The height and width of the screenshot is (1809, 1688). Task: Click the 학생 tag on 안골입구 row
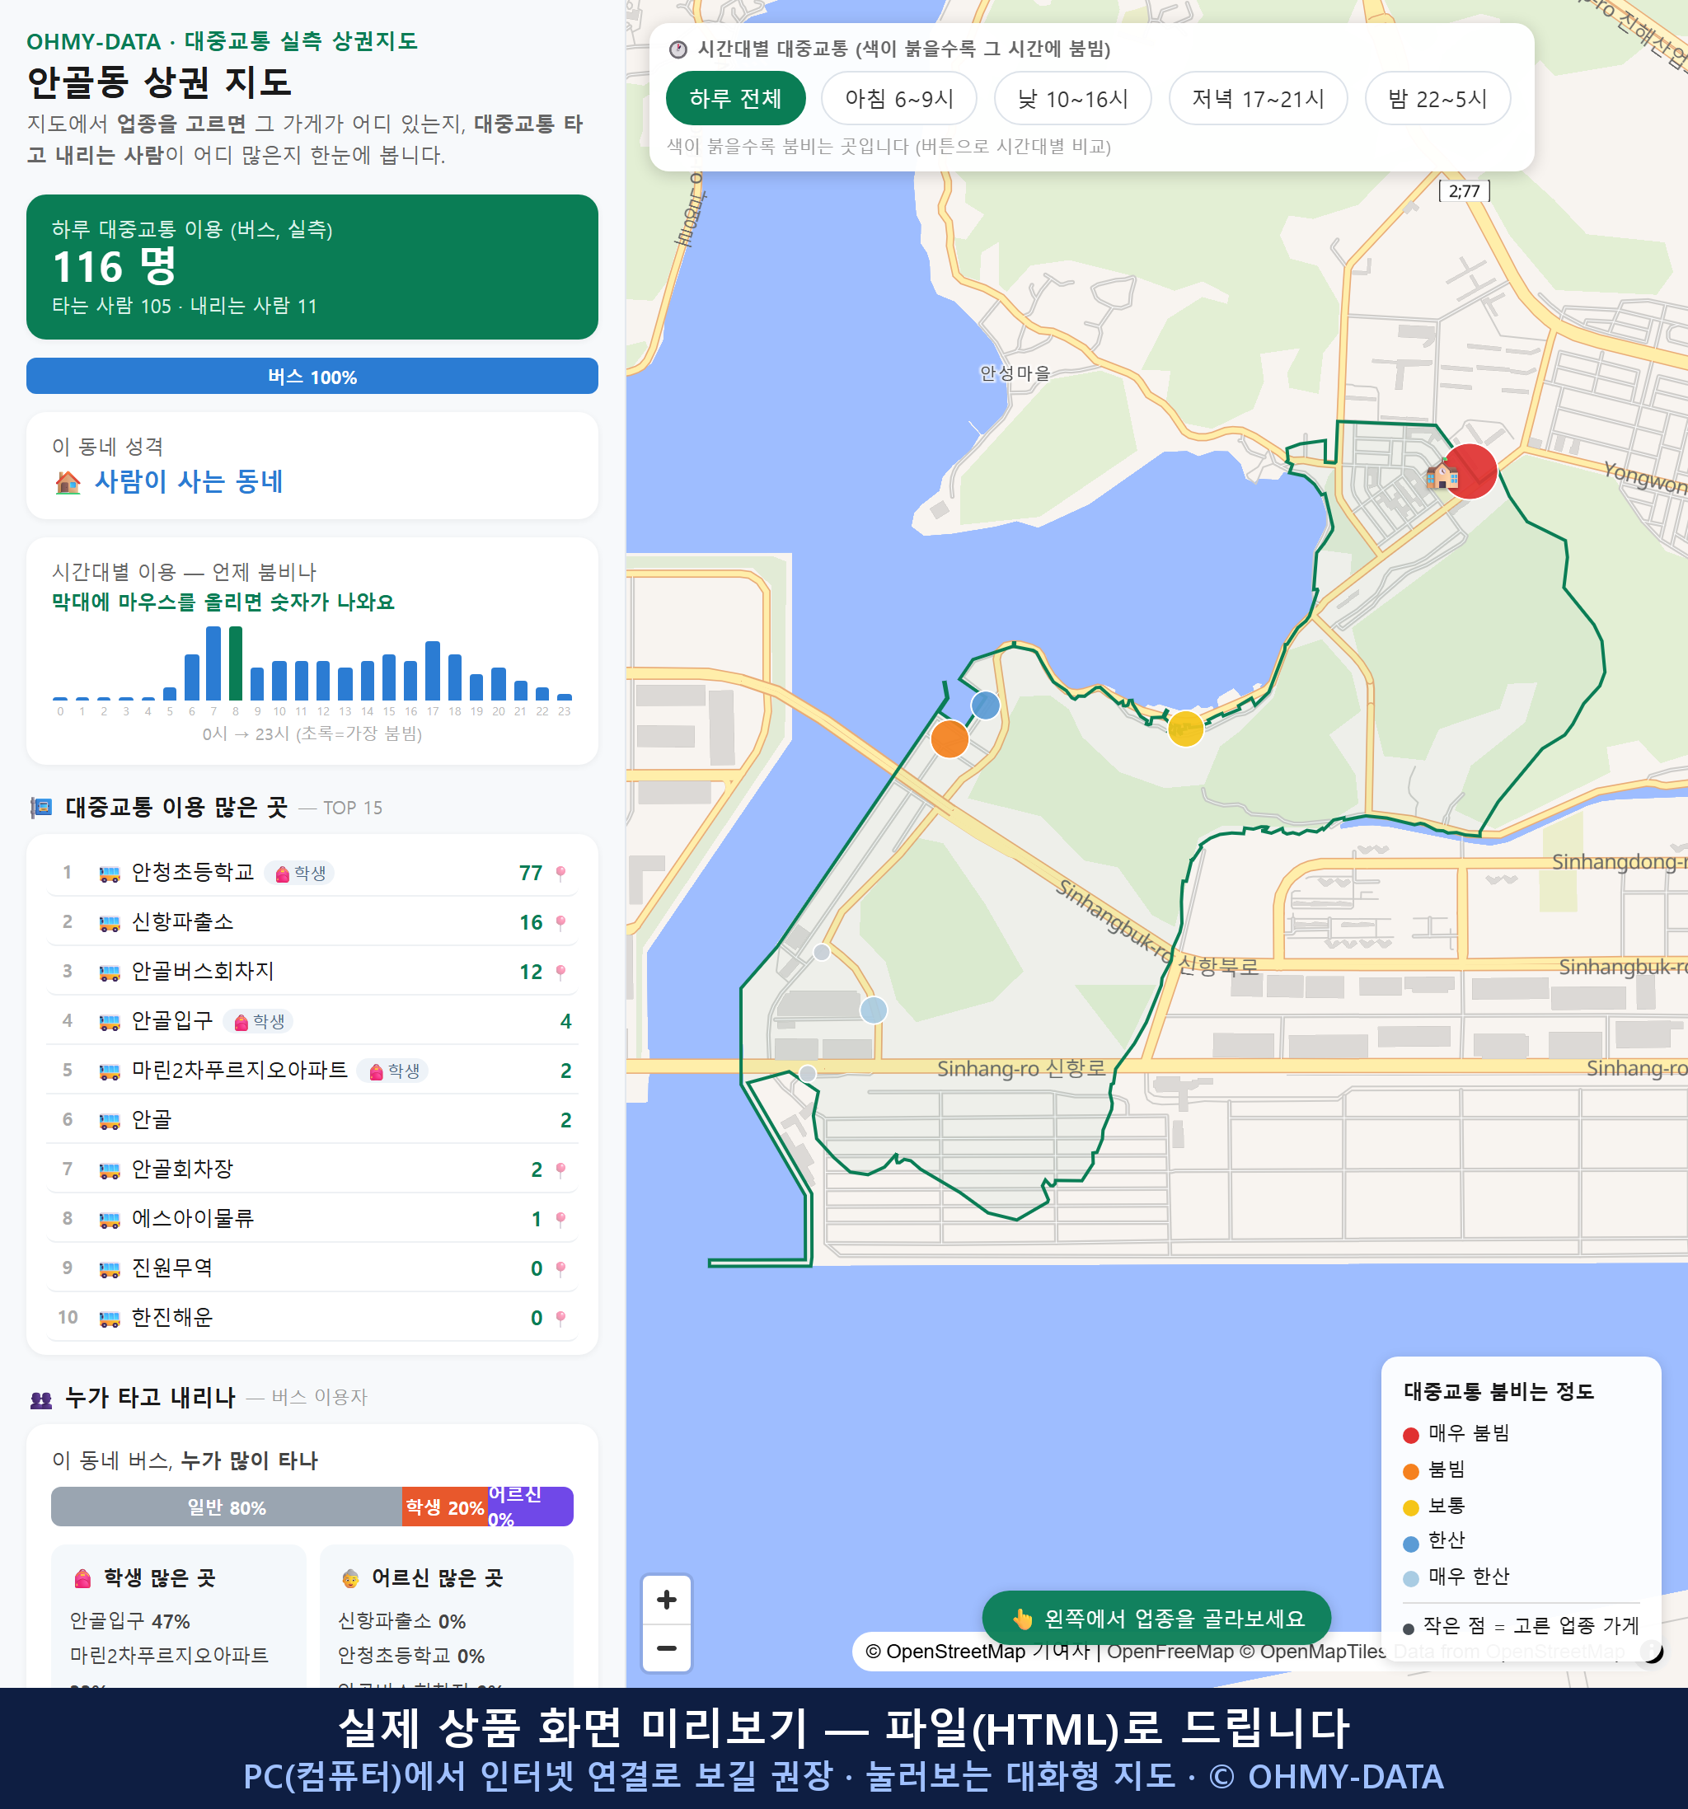coord(259,1022)
